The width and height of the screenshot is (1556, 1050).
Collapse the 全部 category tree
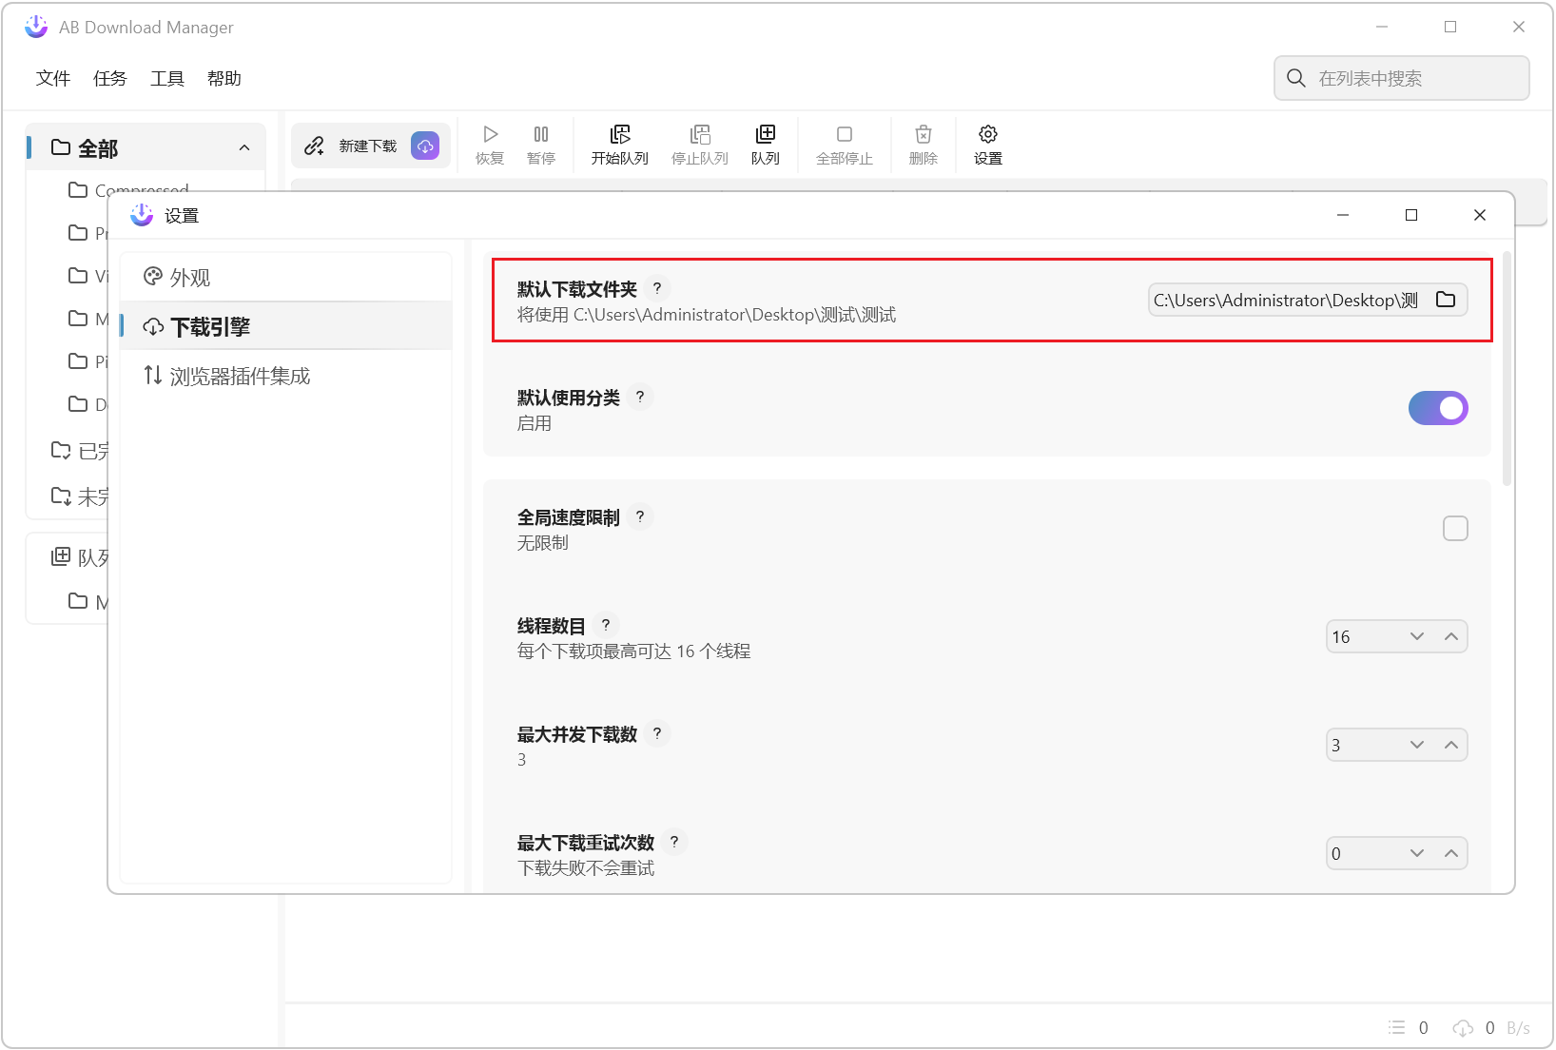[244, 147]
